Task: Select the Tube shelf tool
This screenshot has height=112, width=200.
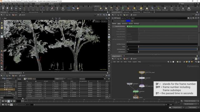Action: point(12,9)
